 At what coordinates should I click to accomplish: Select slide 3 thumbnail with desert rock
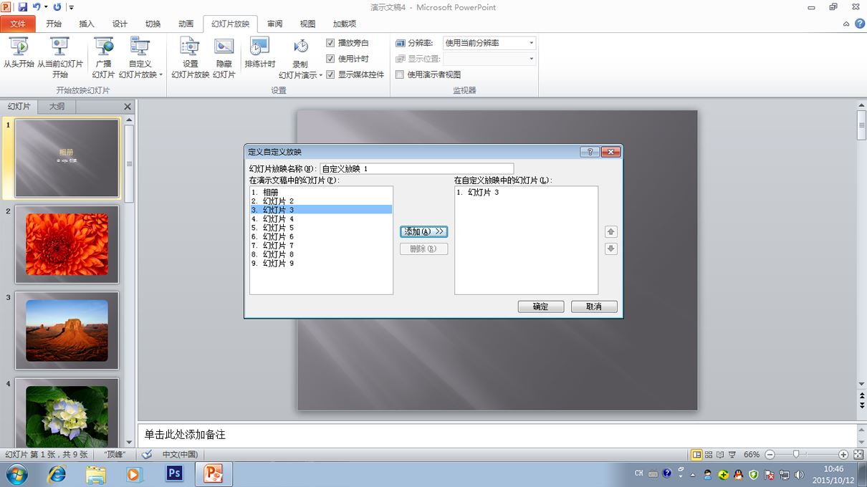(67, 330)
